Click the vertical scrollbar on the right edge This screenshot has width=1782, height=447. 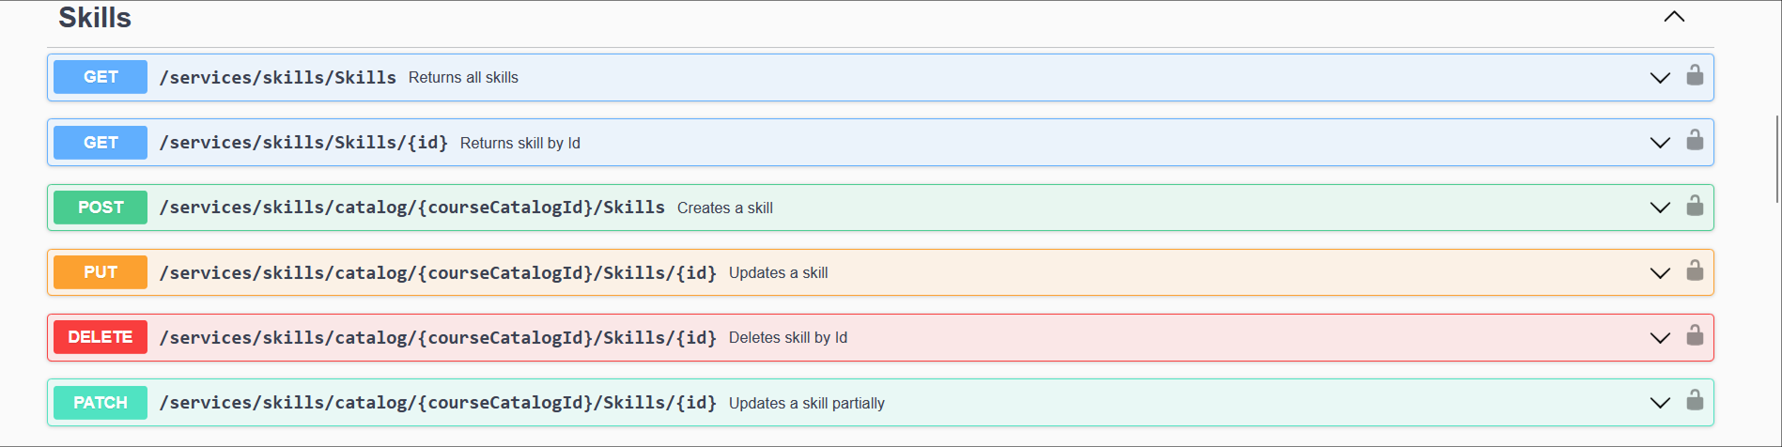click(x=1776, y=158)
